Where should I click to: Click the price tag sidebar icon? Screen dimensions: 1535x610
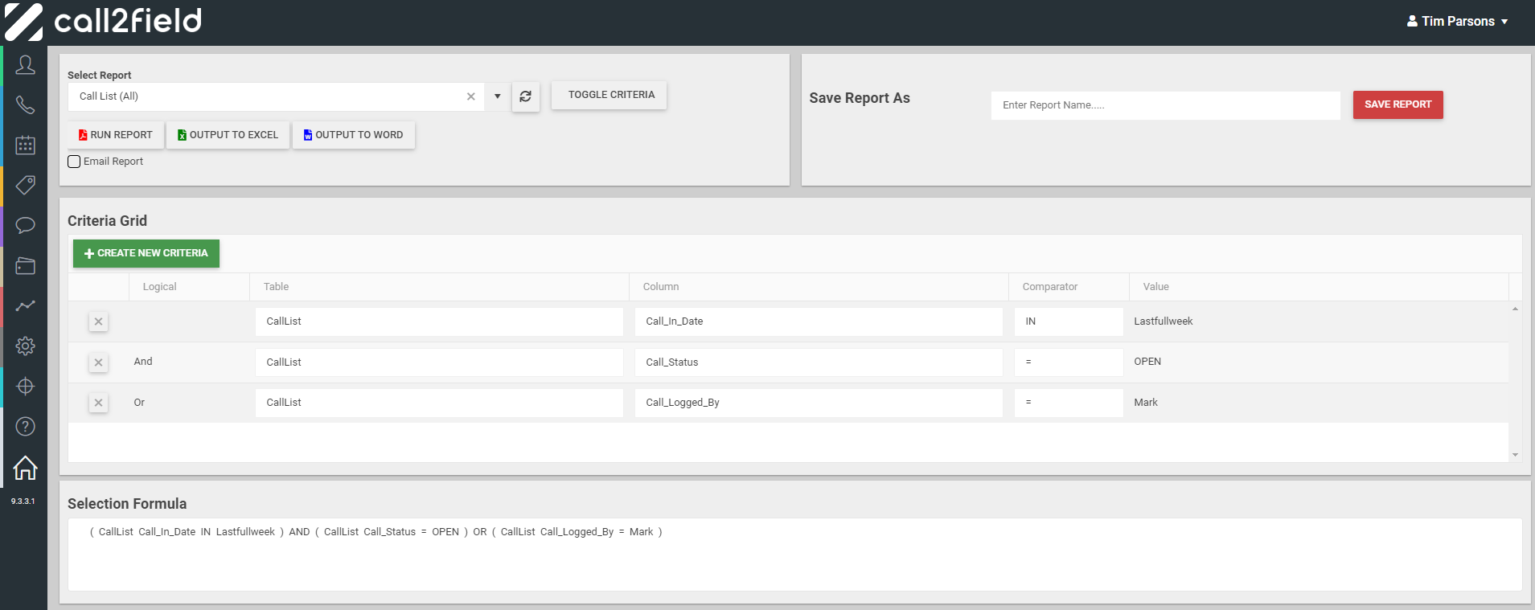tap(25, 186)
